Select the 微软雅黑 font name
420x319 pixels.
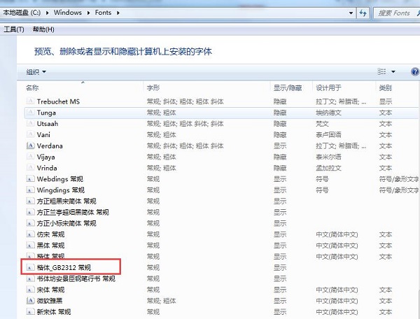50,301
